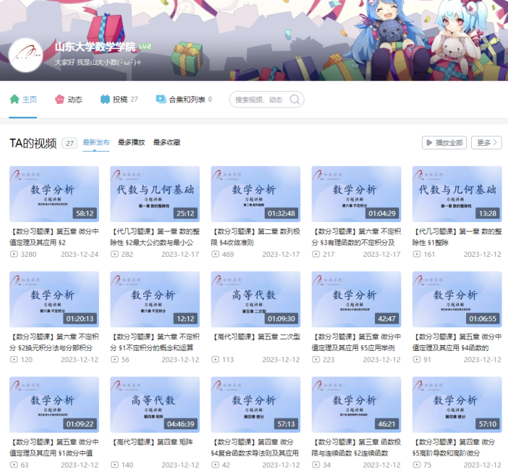
Task: Click the 动态 pink icon
Action: (60, 100)
